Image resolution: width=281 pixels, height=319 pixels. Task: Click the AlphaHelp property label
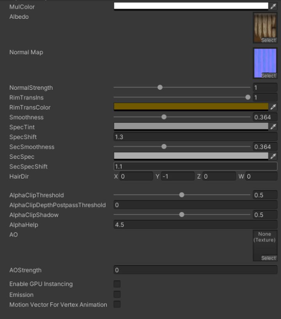(24, 225)
